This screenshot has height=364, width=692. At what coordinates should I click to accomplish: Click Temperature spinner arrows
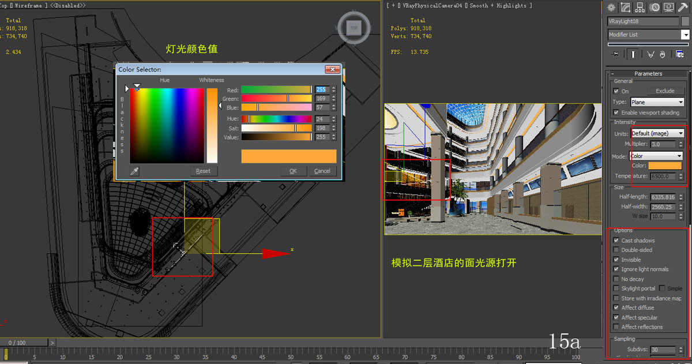click(680, 176)
